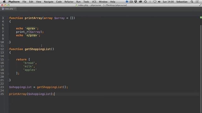The height and width of the screenshot is (113, 202).
Task: Click the 'apples' string
Action: [x=30, y=70]
